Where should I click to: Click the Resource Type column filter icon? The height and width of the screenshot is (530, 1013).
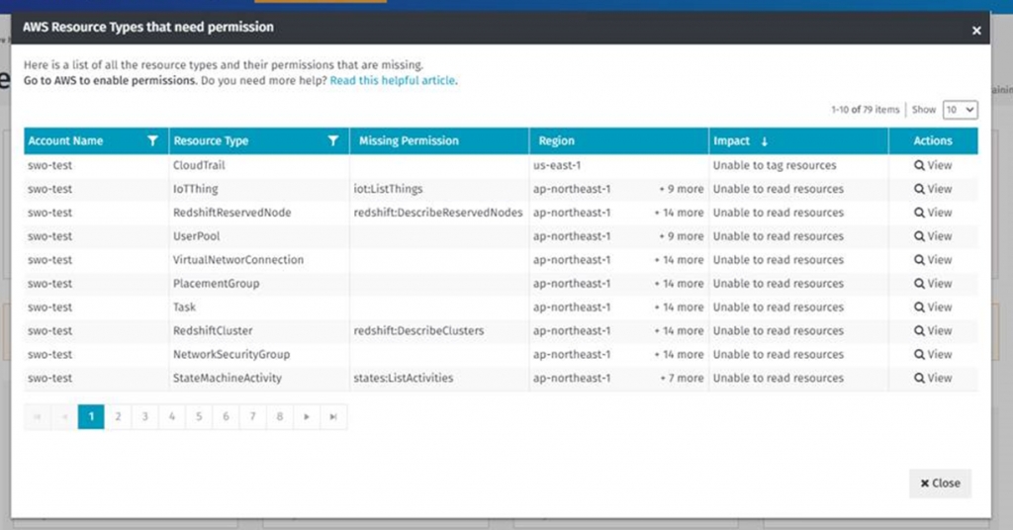[333, 141]
